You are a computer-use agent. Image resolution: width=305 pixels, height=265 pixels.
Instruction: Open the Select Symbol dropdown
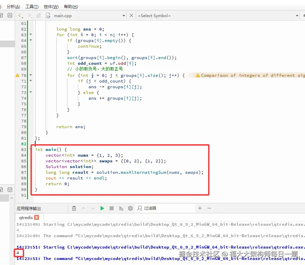tap(297, 16)
